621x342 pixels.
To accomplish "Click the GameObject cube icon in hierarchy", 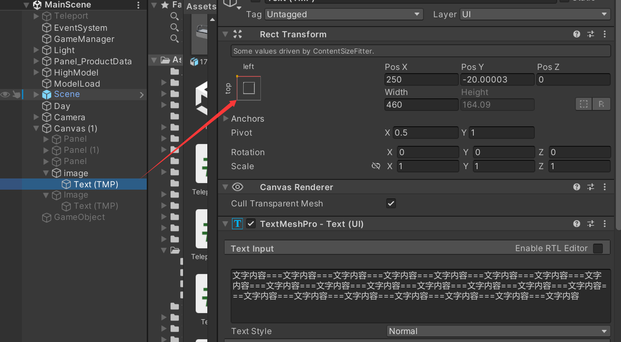I will tap(47, 217).
